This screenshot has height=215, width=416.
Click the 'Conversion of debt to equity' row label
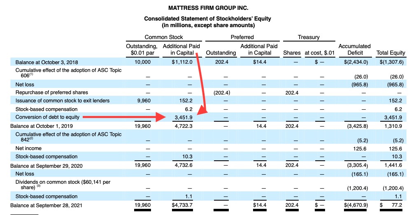pyautogui.click(x=47, y=117)
